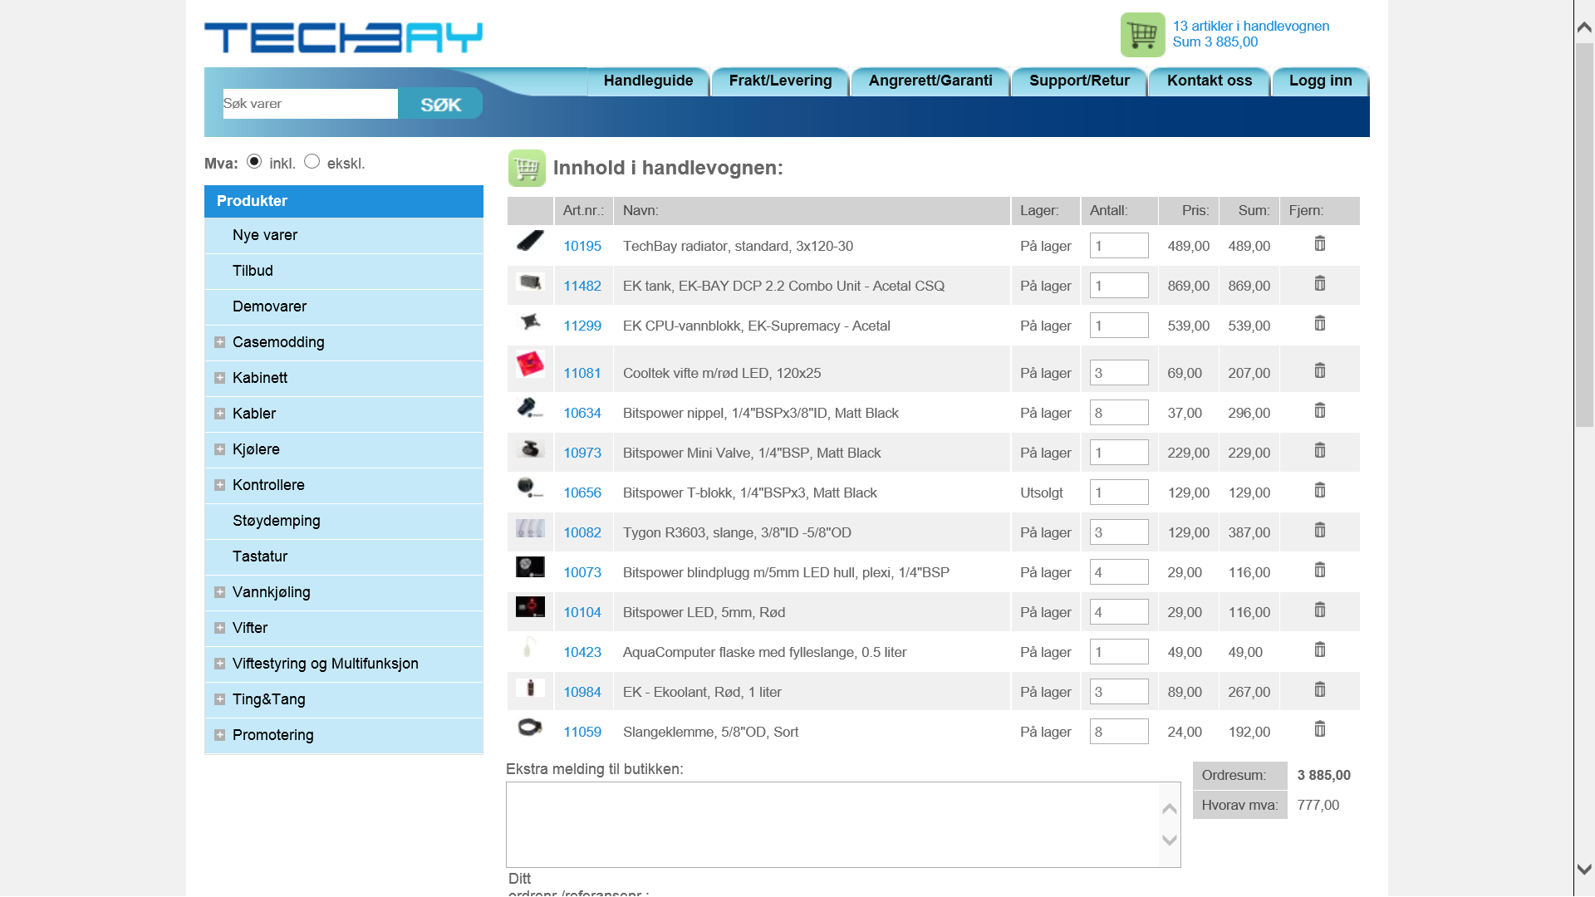The width and height of the screenshot is (1595, 897).
Task: Open article number 11059 link
Action: tap(582, 732)
